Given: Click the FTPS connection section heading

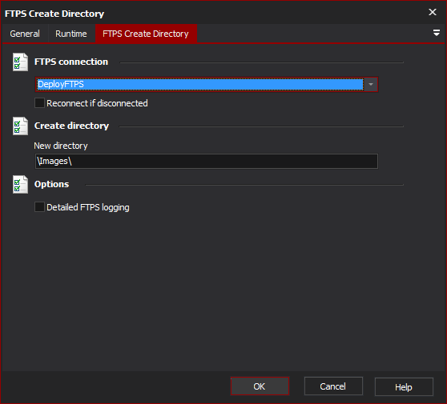Looking at the screenshot, I should point(71,62).
